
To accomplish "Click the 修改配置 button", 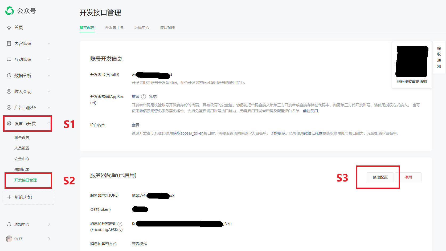I will pyautogui.click(x=380, y=177).
